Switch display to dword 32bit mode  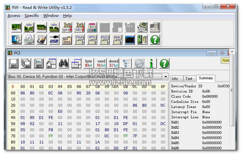(x=114, y=63)
